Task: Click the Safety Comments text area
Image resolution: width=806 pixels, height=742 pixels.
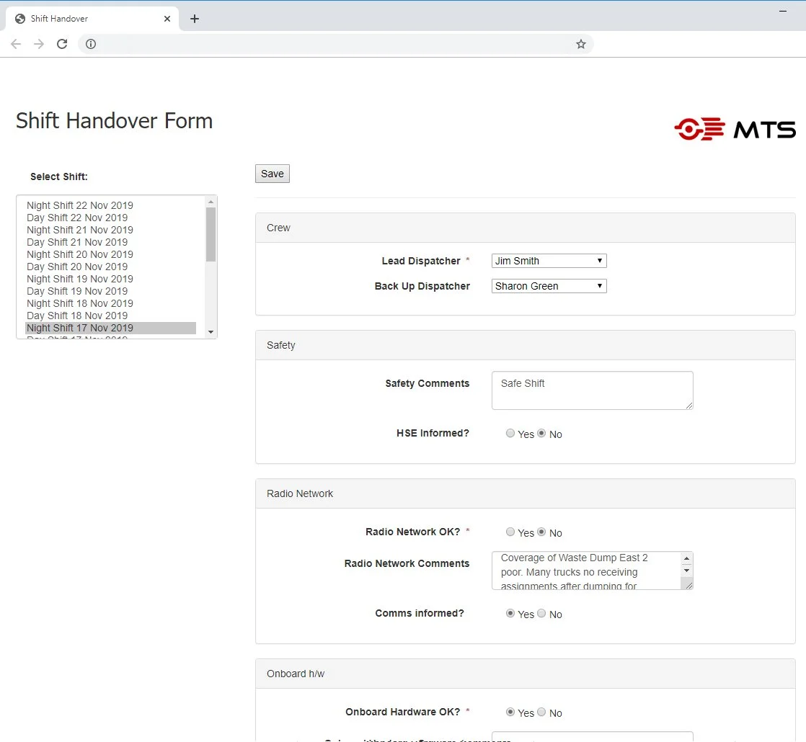Action: (x=591, y=390)
